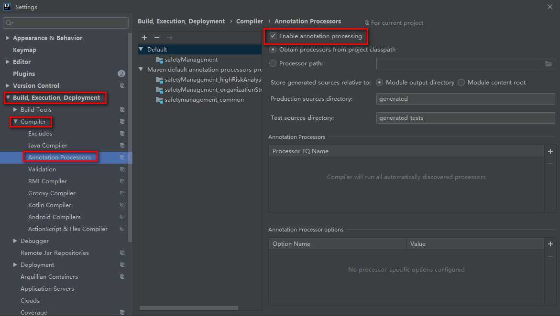560x316 pixels.
Task: Click the project-level icon beside Compiler
Action: [x=122, y=122]
